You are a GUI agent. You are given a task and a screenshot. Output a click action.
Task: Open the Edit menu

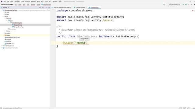coord(8,2)
